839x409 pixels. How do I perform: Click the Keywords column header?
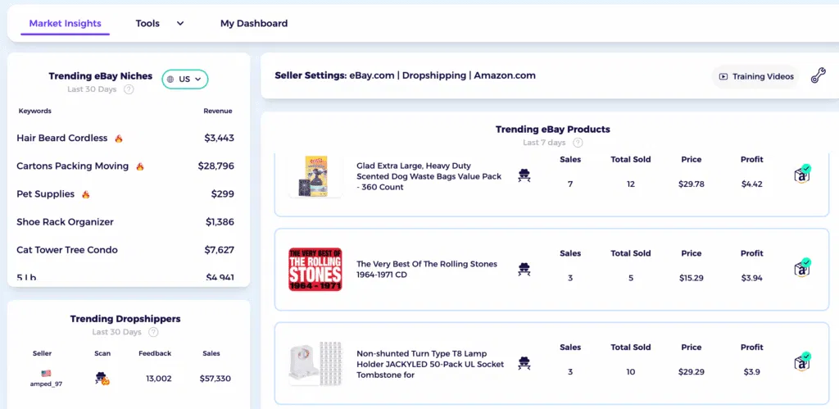[34, 111]
